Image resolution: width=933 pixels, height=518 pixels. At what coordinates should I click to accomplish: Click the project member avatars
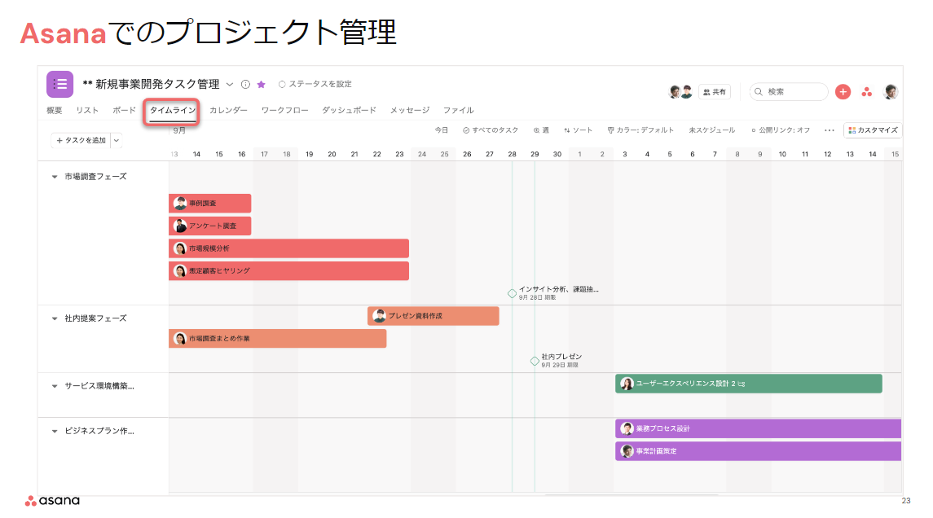coord(680,91)
